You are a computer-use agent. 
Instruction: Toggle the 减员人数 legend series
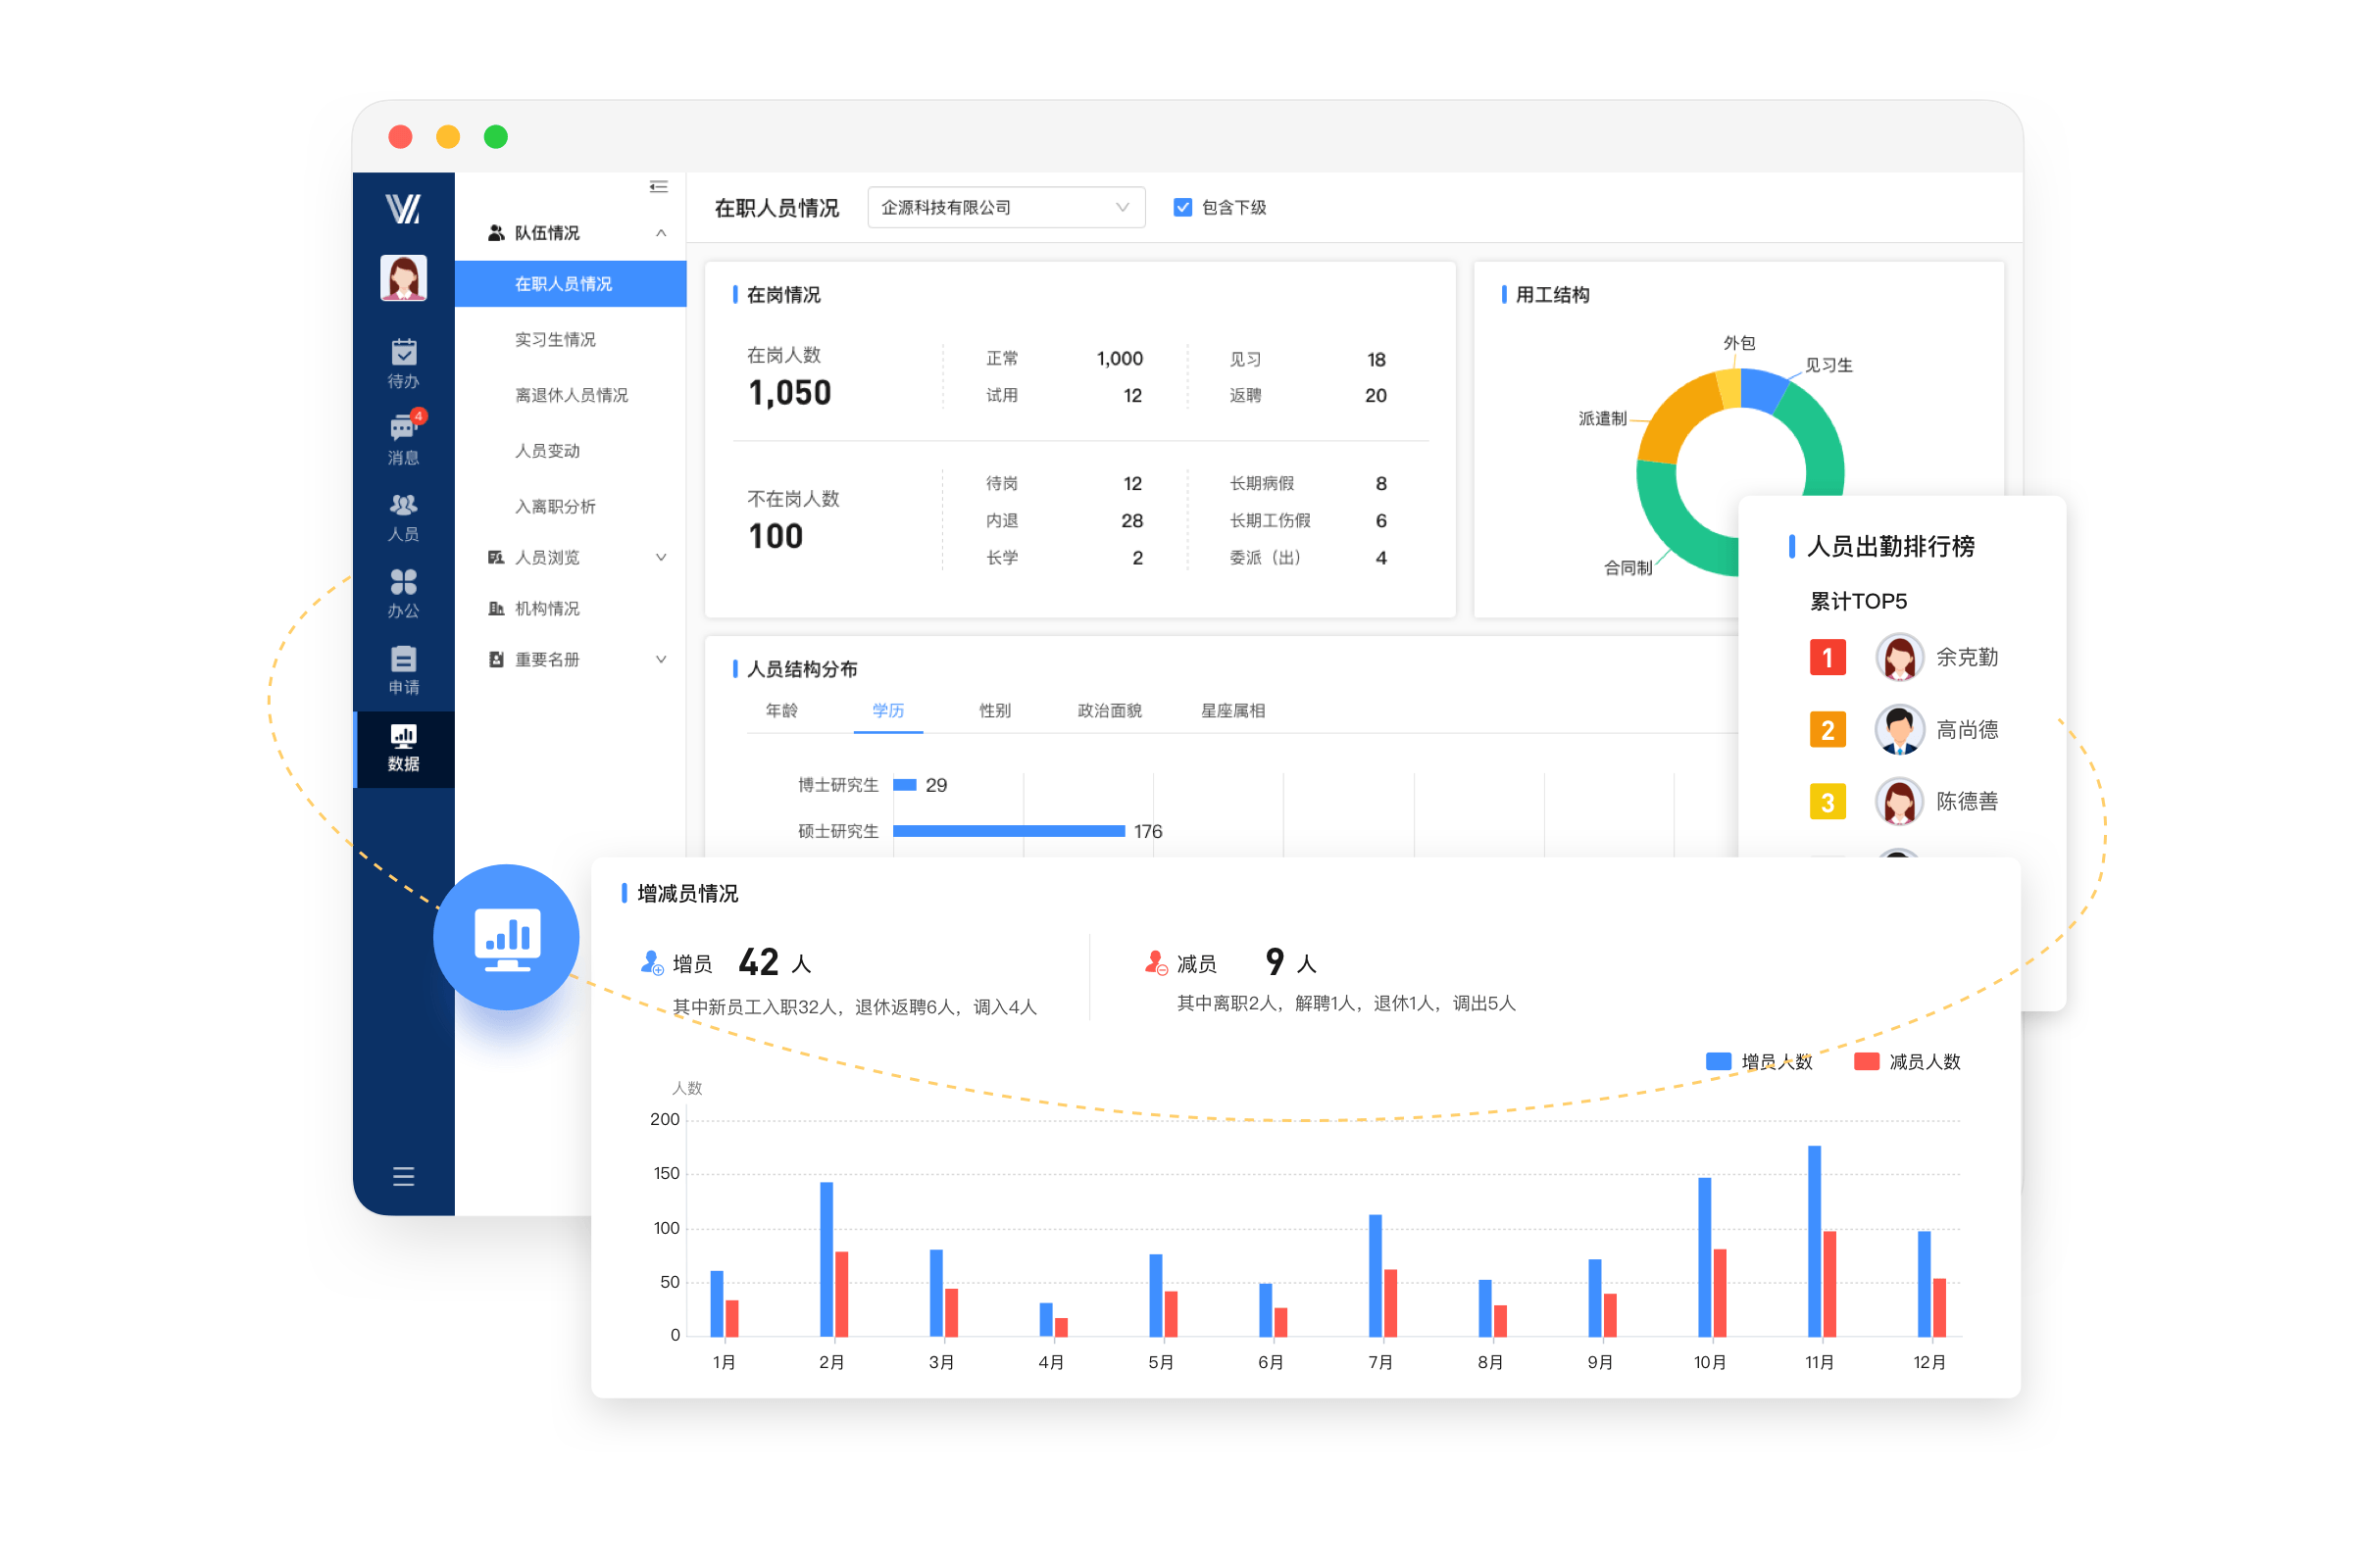1907,1061
